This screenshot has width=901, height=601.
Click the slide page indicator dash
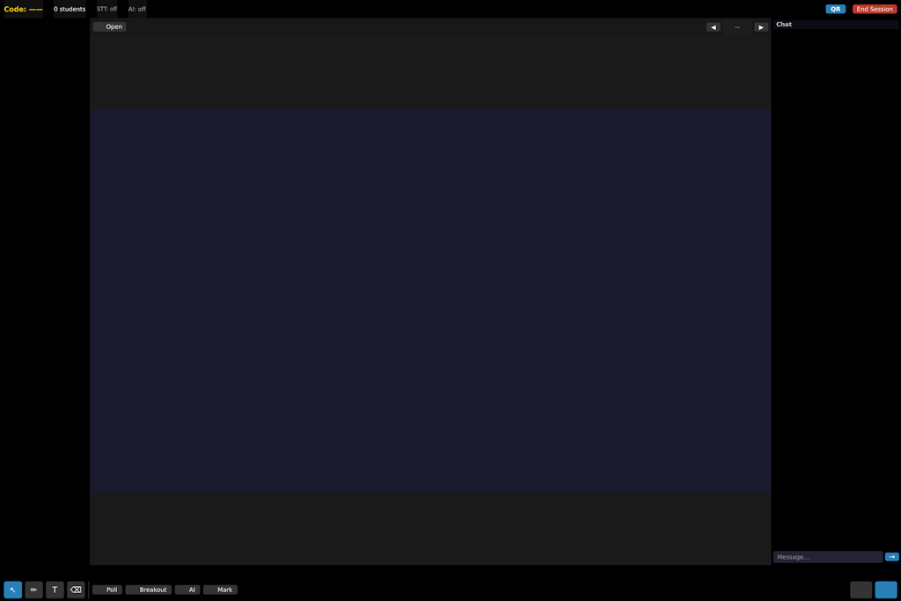point(737,27)
